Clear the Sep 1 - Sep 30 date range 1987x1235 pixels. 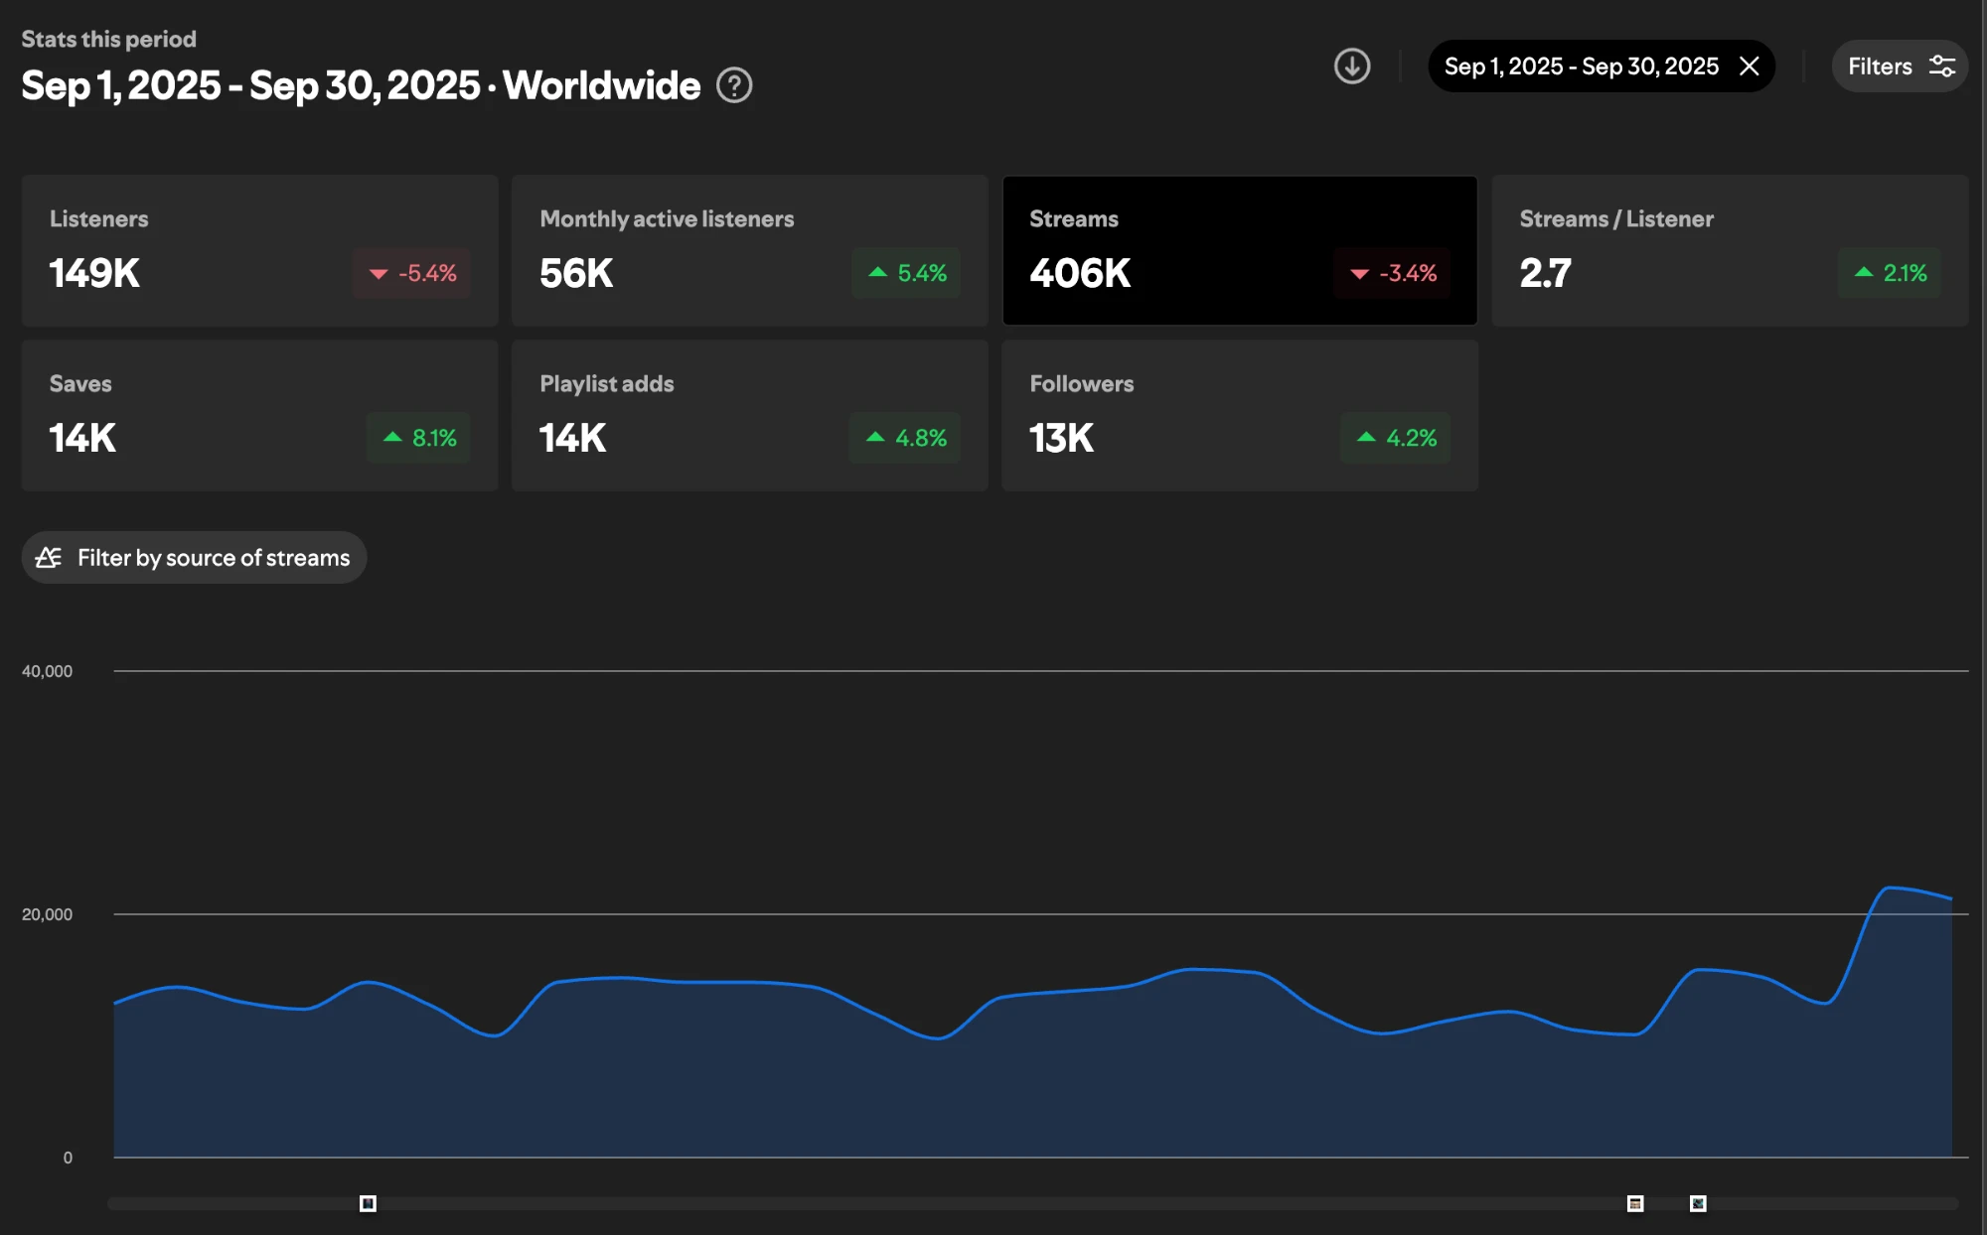(x=1750, y=67)
